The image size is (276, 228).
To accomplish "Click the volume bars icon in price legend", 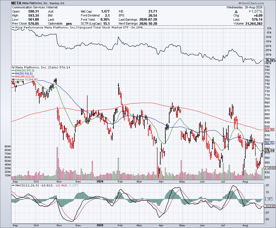I will (x=13, y=80).
